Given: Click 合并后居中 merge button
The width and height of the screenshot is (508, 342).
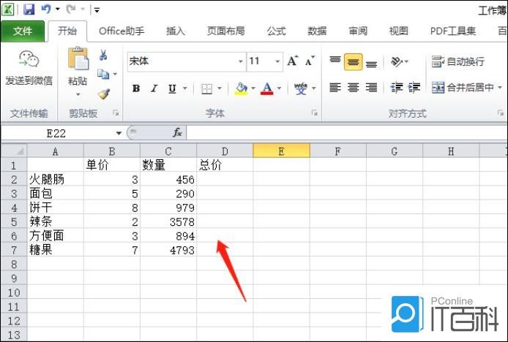Looking at the screenshot, I should coord(463,88).
